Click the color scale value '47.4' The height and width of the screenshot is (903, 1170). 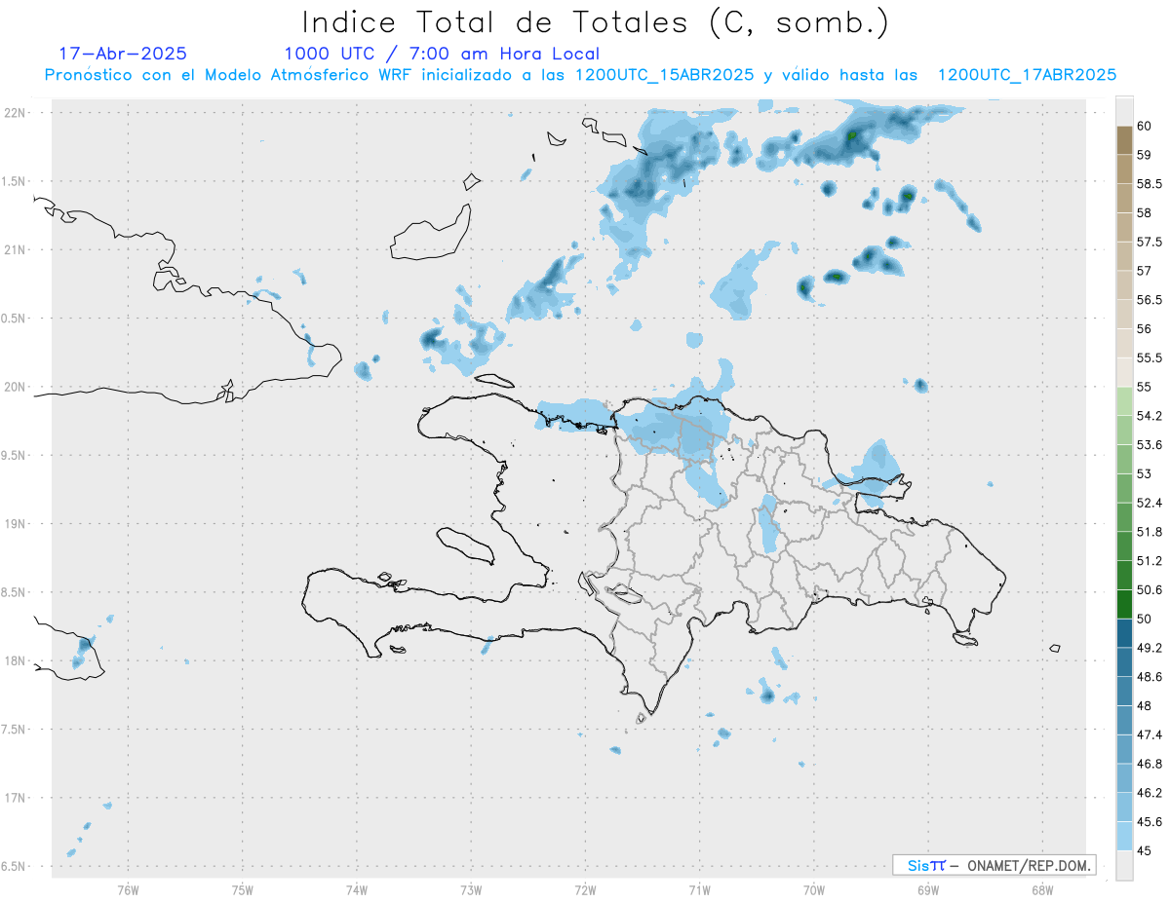(x=1149, y=734)
